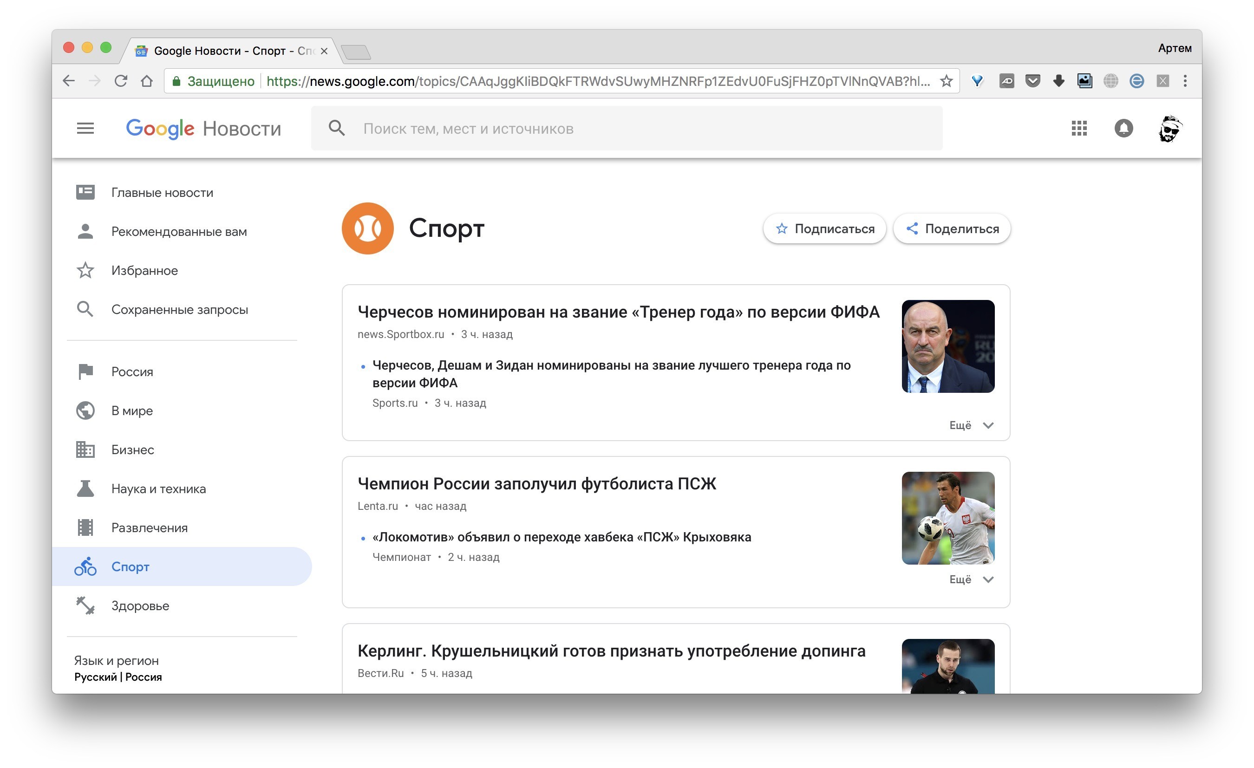Viewport: 1254px width, 768px height.
Task: Open the Chrome three-dot menu
Action: click(1185, 80)
